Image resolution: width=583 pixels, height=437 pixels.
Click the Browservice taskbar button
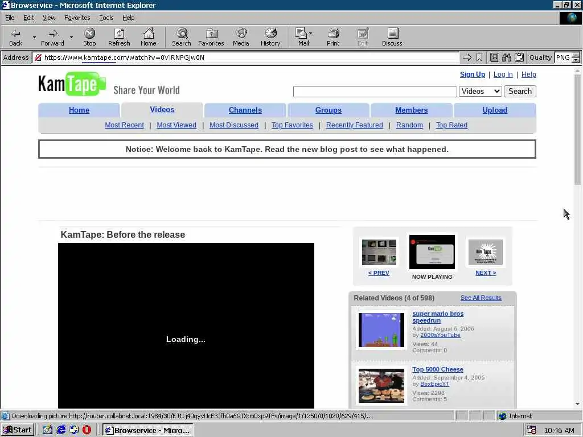pos(148,430)
